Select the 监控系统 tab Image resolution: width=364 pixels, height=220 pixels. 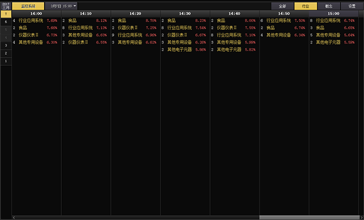pyautogui.click(x=28, y=6)
